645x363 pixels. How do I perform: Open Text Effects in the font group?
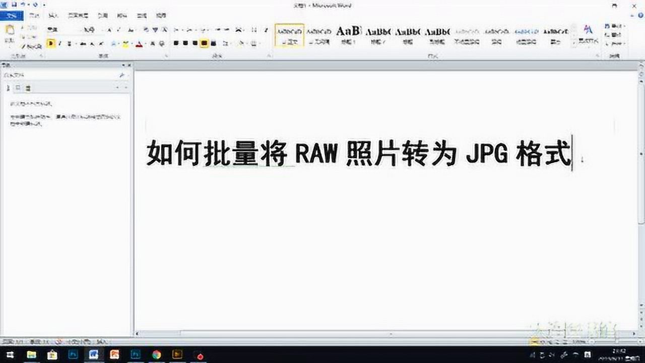coord(114,43)
